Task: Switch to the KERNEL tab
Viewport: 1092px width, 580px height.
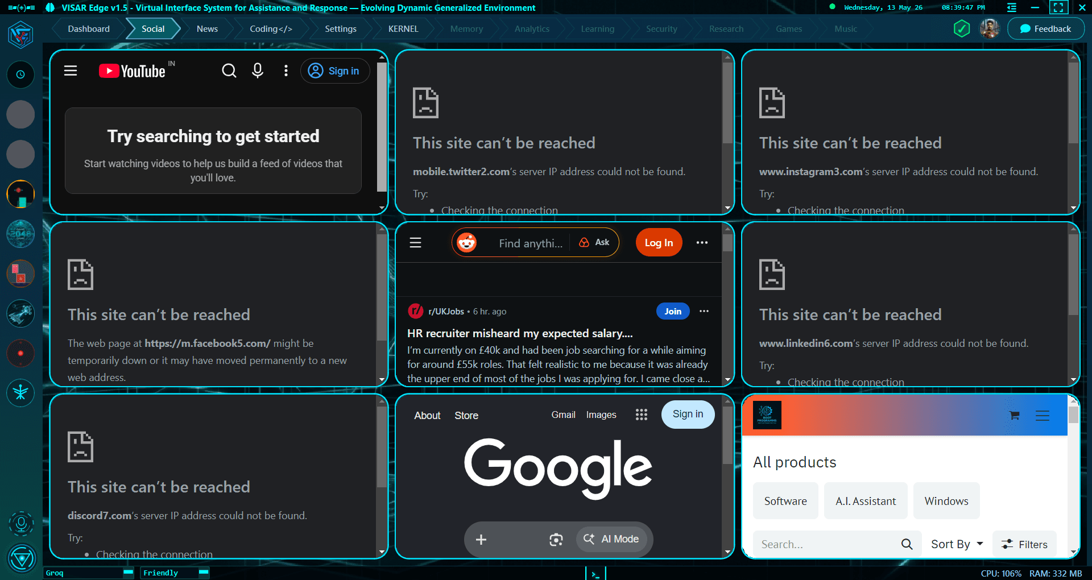Action: pyautogui.click(x=403, y=28)
